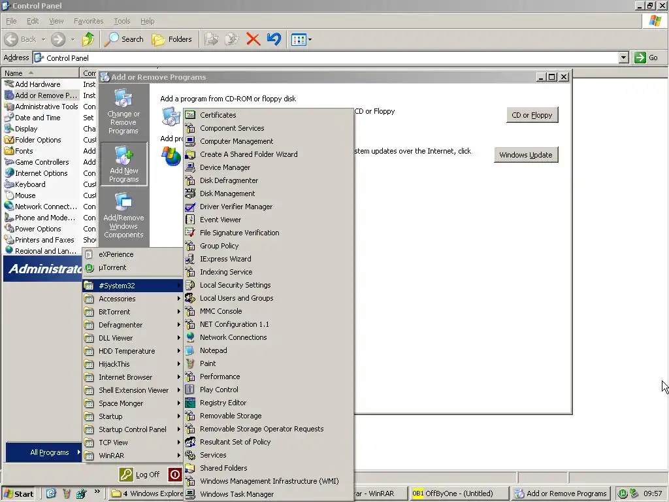The image size is (669, 502).
Task: Expand the HijackThis submenu
Action: pyautogui.click(x=133, y=364)
